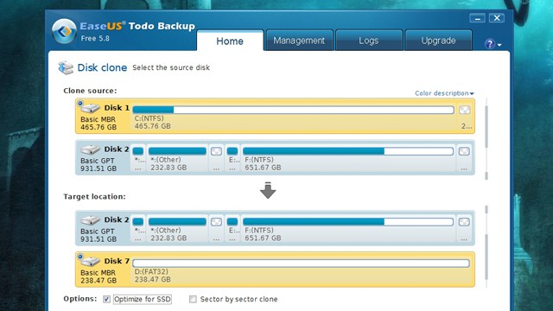Click the Disk 2 drive icon in Clone source
Image resolution: width=553 pixels, height=311 pixels.
coord(90,149)
